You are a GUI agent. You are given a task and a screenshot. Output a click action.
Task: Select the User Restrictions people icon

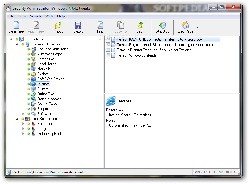click(x=28, y=119)
